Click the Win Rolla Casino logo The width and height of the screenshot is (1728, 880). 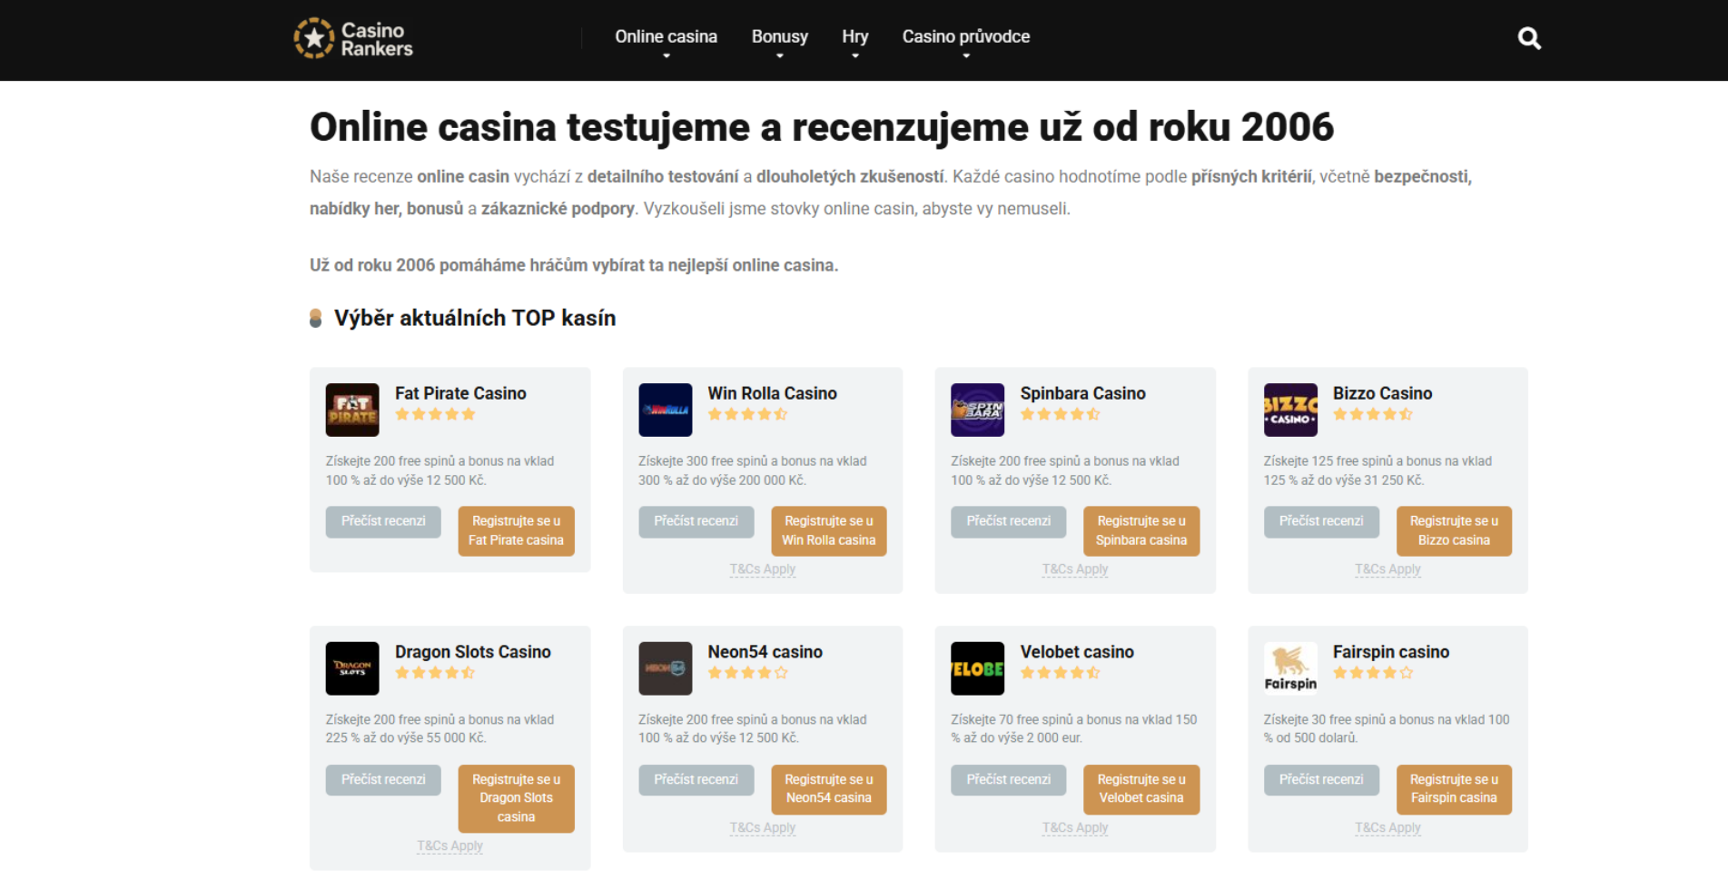pos(665,410)
